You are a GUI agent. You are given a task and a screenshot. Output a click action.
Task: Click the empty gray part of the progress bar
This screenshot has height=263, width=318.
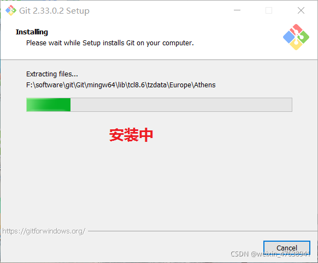click(181, 105)
